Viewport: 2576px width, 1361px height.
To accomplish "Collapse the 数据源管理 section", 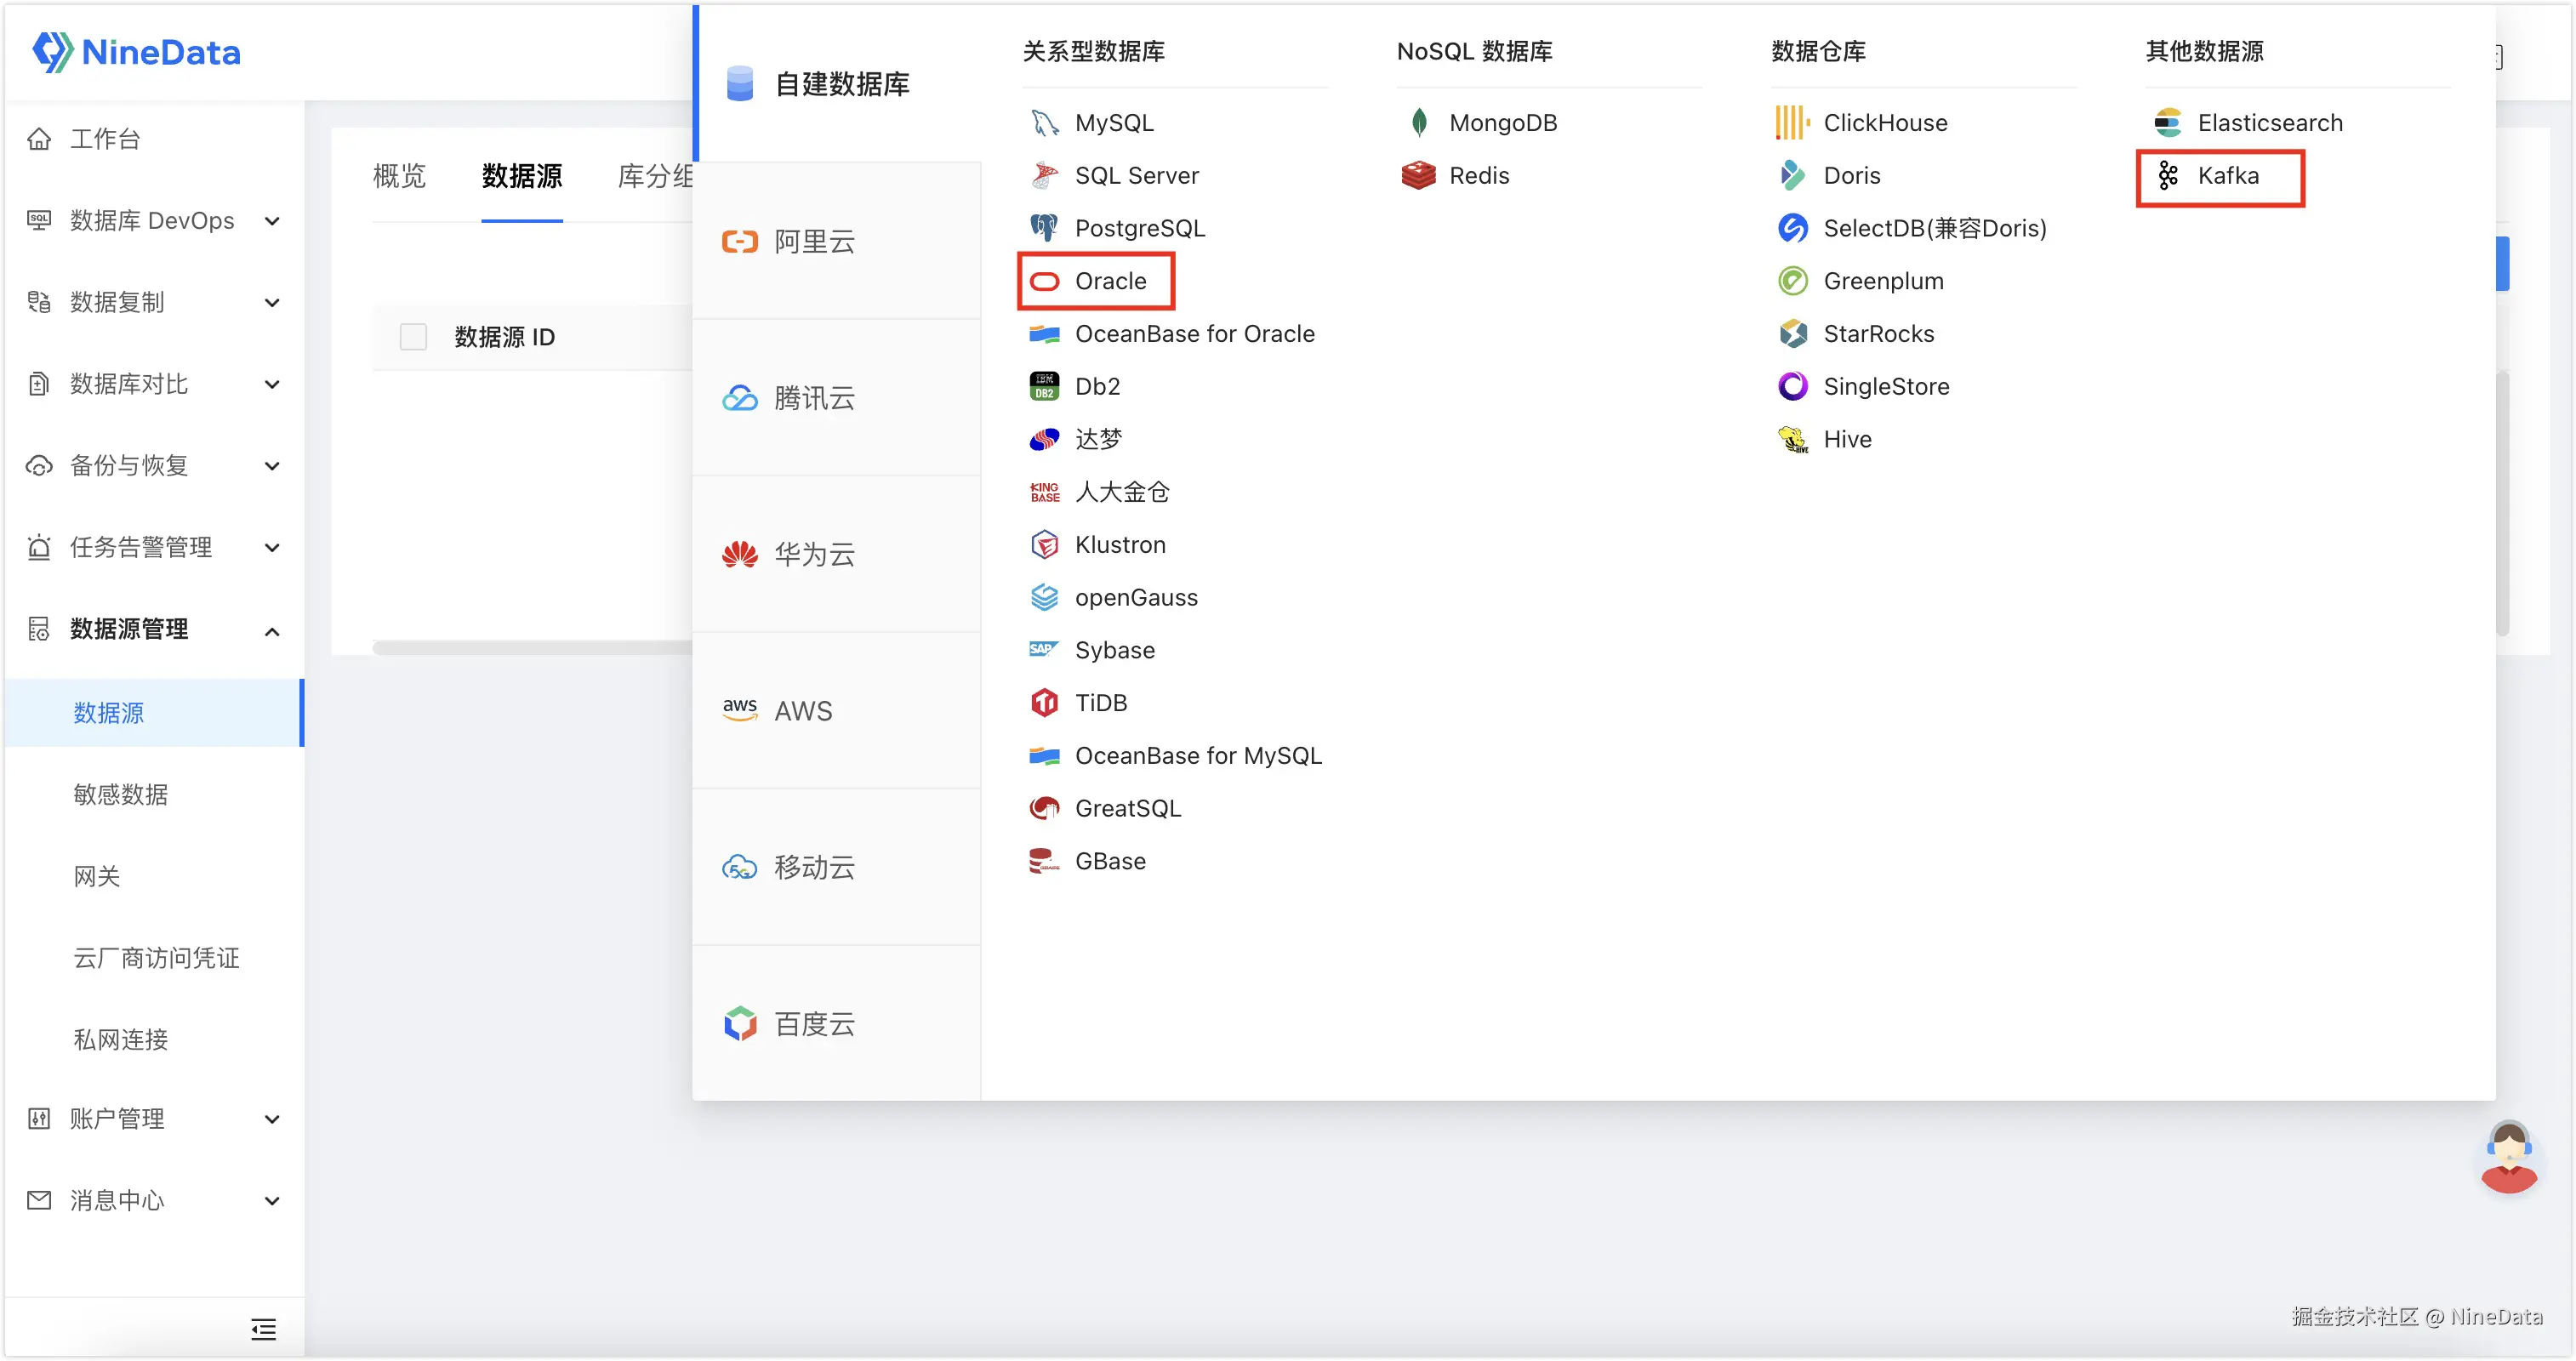I will (152, 629).
